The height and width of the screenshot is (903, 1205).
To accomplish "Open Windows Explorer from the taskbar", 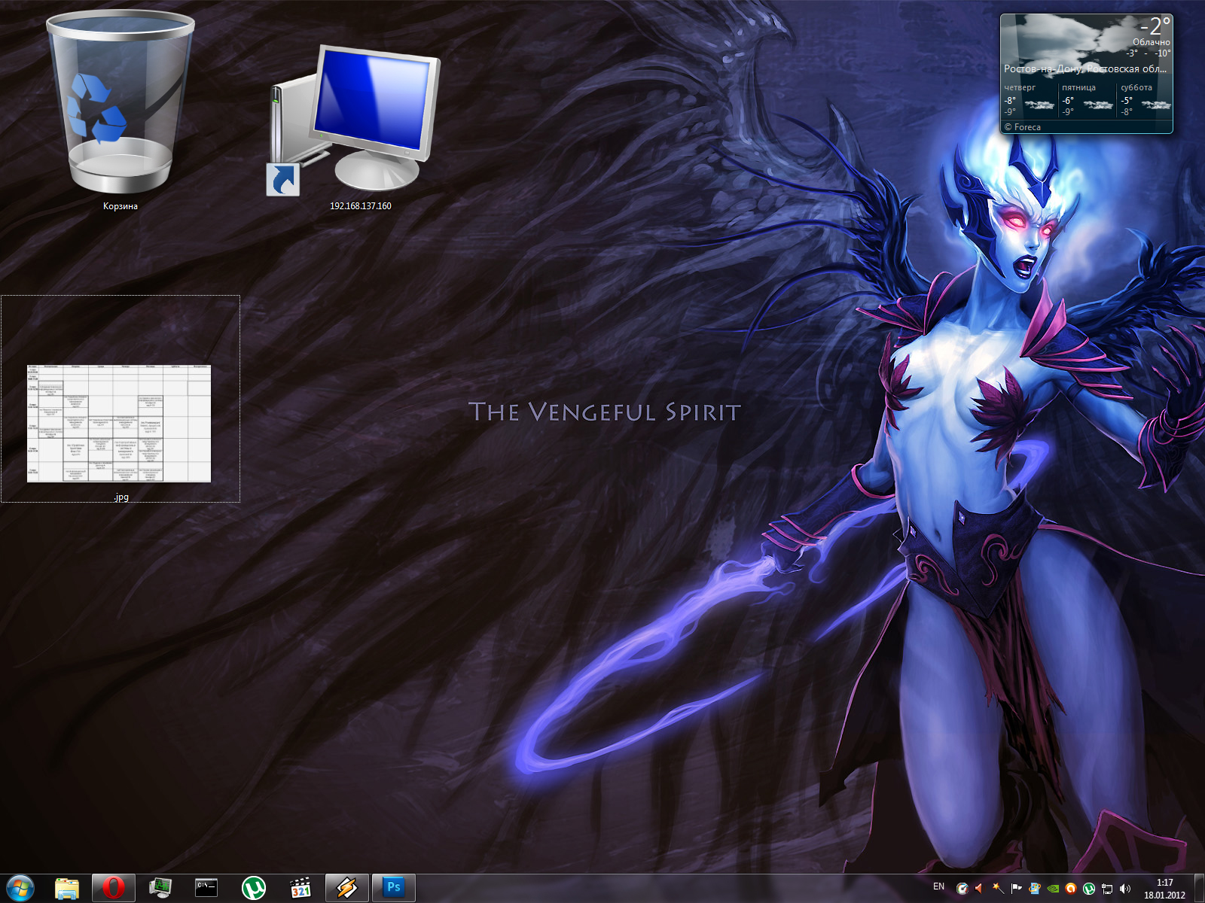I will click(x=67, y=888).
